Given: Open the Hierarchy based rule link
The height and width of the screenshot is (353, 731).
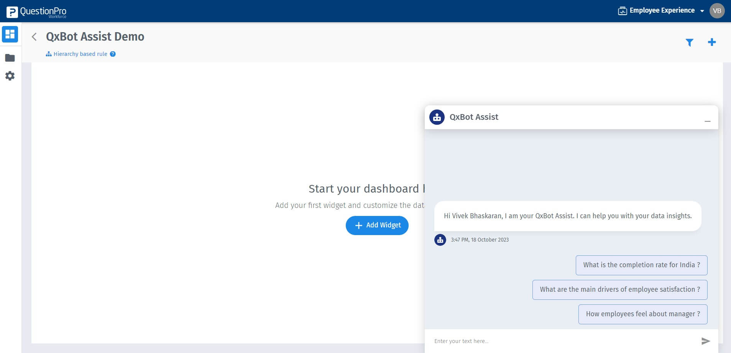Looking at the screenshot, I should (x=80, y=54).
